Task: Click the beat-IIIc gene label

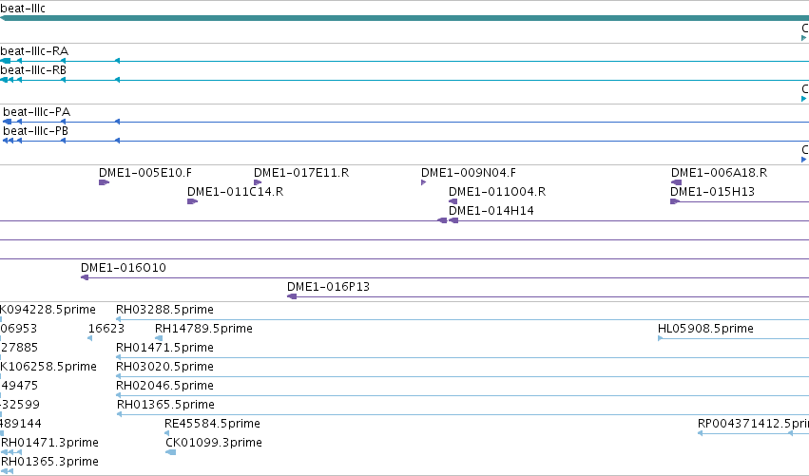Action: (x=23, y=9)
